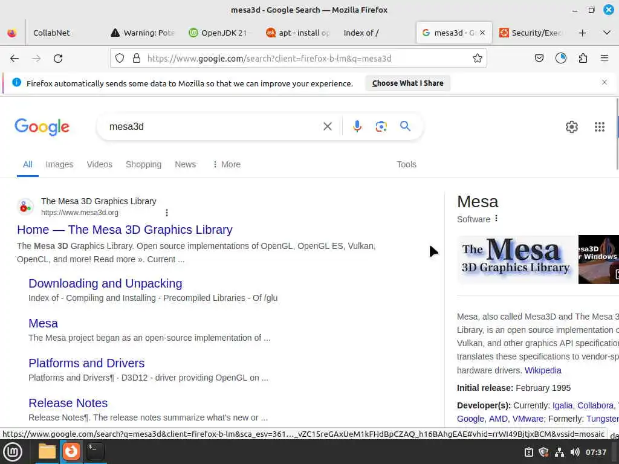Click the Firefox taskbar icon

(71, 452)
